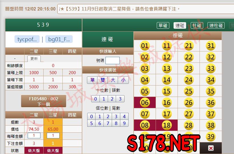
Task: Choose ball number 13
Action: (167, 68)
